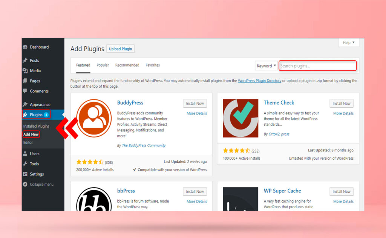Open the Recommended plugins tab

click(127, 65)
